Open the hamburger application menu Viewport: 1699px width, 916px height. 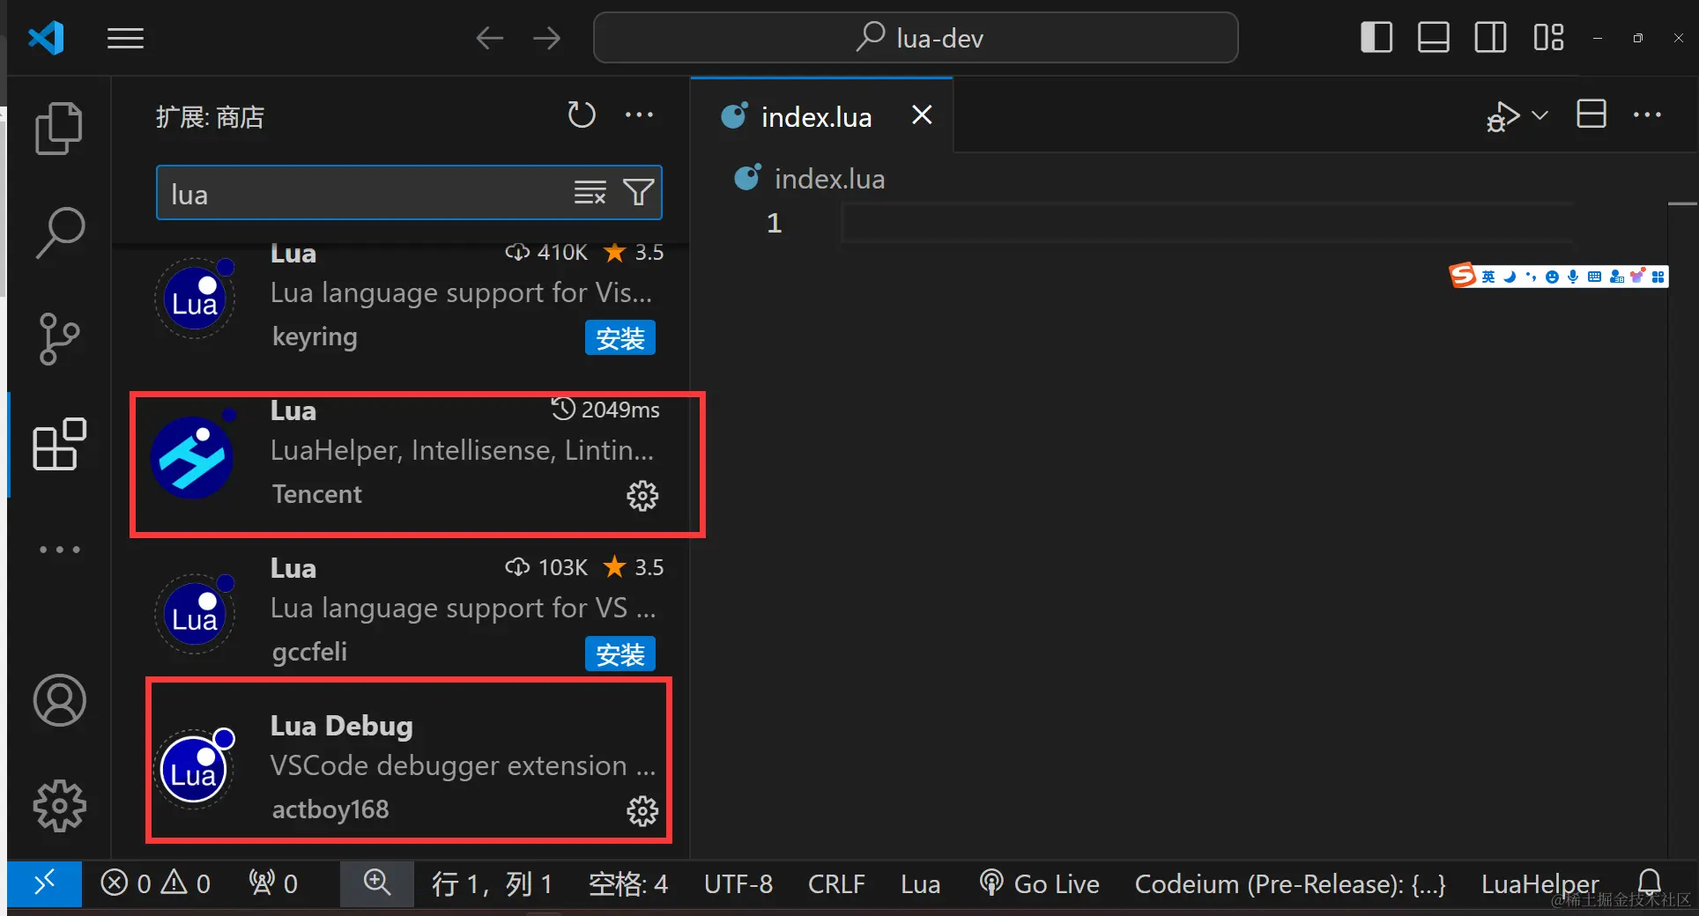124,38
